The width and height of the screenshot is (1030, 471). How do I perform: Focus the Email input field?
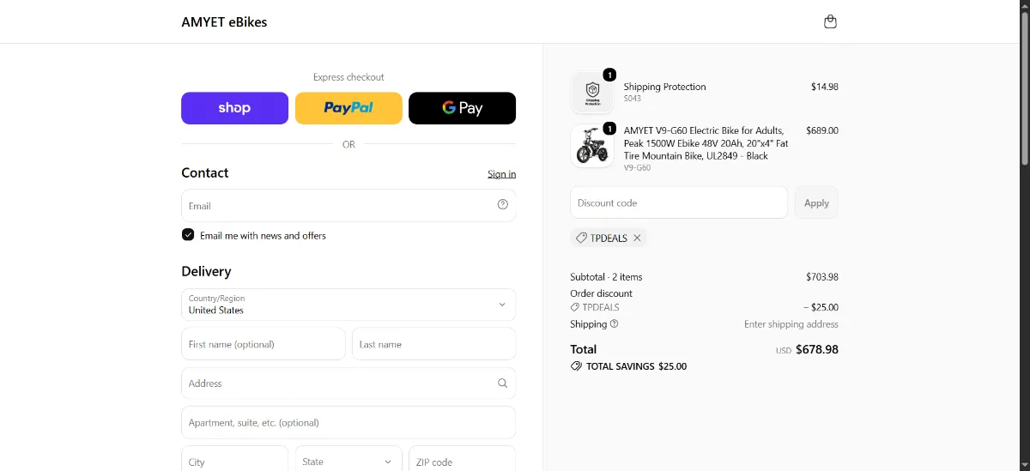pos(348,205)
